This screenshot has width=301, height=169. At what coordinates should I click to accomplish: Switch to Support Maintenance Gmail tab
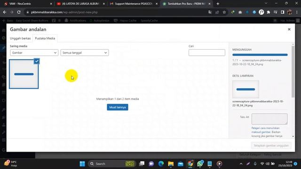tap(134, 4)
